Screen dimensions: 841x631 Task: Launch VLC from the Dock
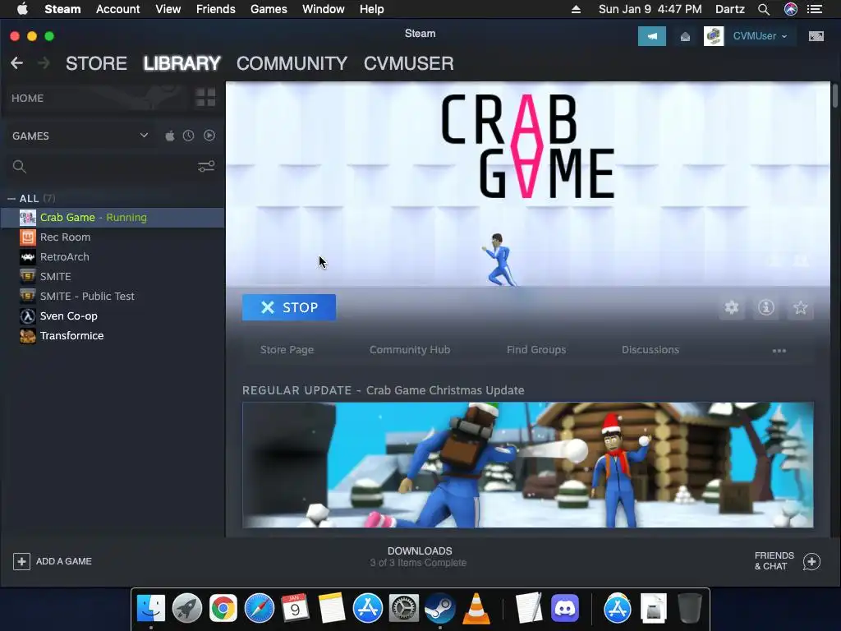(476, 608)
